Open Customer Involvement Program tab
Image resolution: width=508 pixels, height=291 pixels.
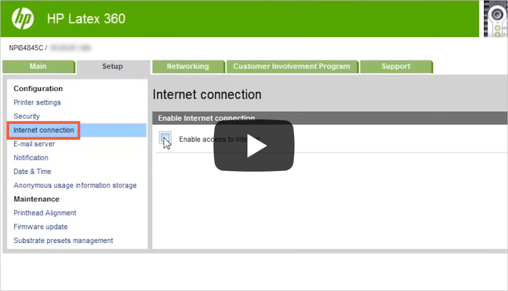tap(292, 66)
